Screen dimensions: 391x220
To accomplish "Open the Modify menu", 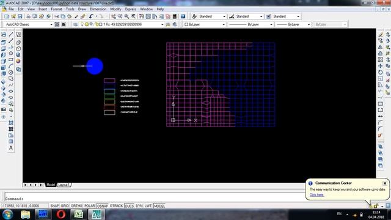I will click(115, 9).
